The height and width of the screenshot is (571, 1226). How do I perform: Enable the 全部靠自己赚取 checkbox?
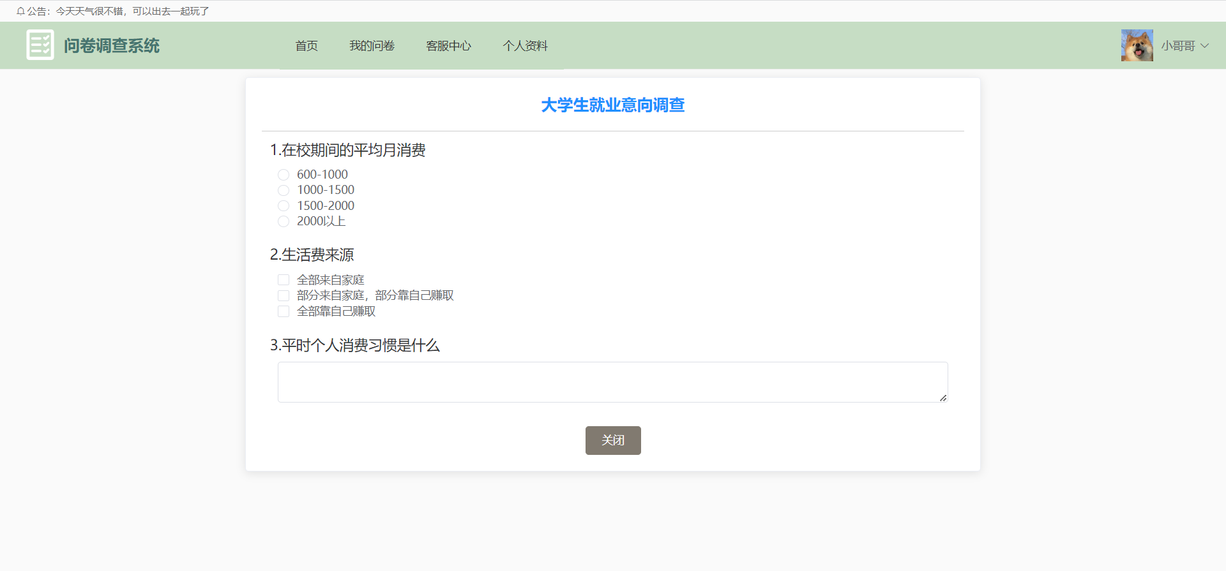[284, 311]
